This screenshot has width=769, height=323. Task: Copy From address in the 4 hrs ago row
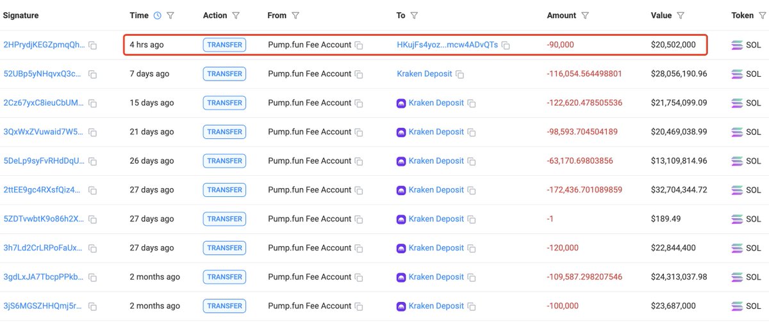point(360,45)
